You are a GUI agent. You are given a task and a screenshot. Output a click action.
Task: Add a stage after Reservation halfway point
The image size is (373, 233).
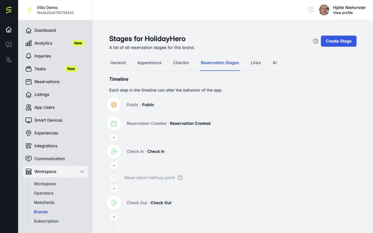coord(114,189)
